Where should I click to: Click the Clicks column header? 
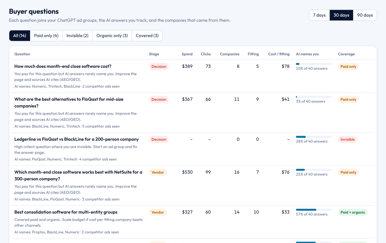pos(206,54)
